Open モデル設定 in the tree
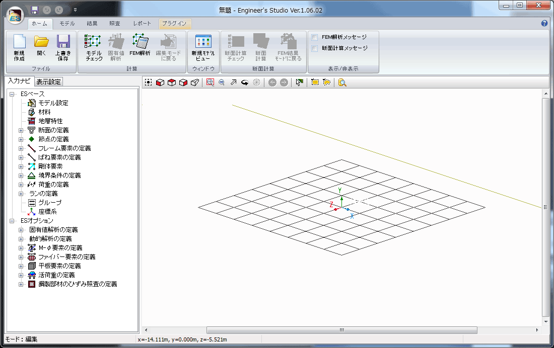The image size is (554, 348). [53, 103]
